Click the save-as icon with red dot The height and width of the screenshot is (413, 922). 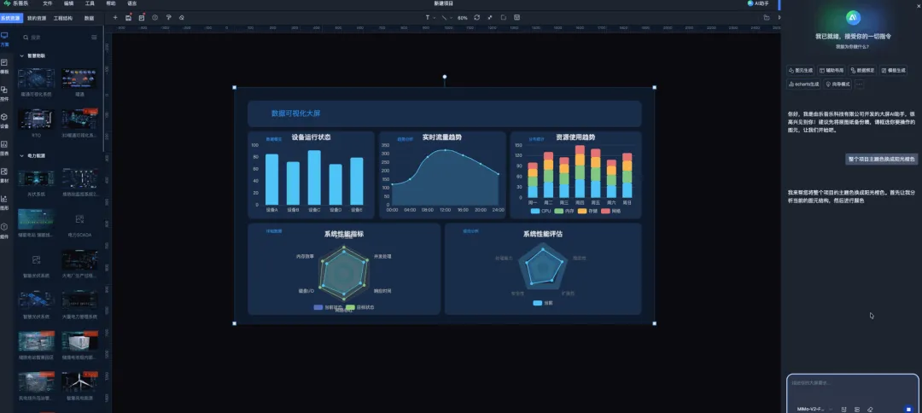coord(142,18)
